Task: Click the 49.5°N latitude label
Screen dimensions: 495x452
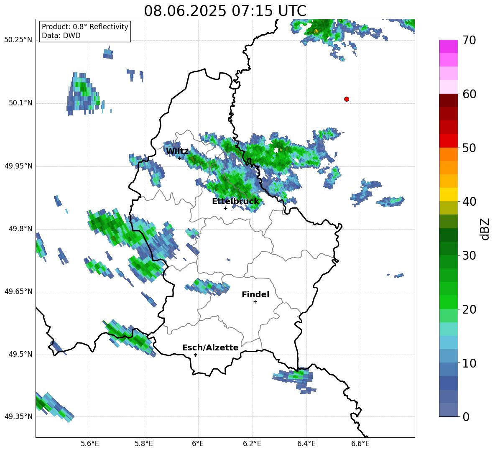Action: click(20, 355)
